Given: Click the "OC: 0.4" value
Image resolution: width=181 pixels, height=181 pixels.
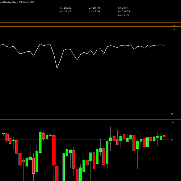Looking at the screenshot, I should [123, 8].
